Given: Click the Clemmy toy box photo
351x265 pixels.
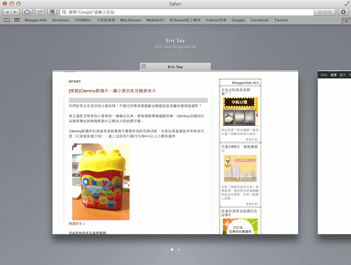Looking at the screenshot, I should pyautogui.click(x=101, y=181).
